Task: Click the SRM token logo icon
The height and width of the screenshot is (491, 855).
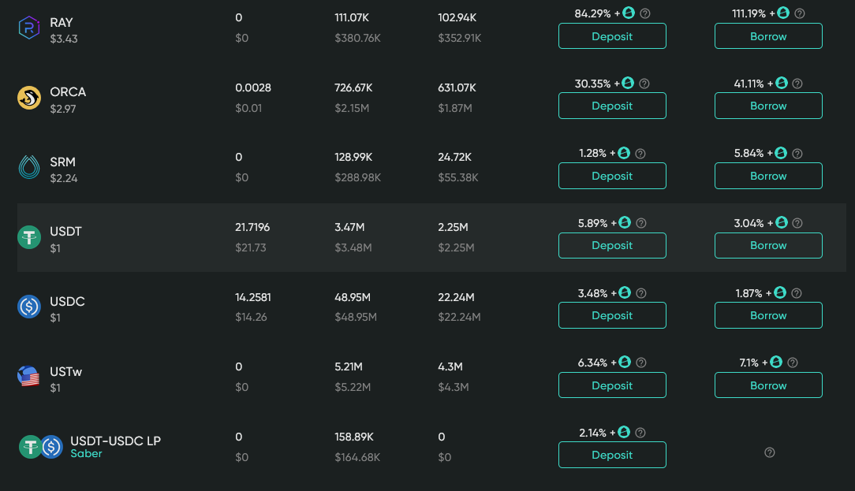Action: pyautogui.click(x=29, y=168)
